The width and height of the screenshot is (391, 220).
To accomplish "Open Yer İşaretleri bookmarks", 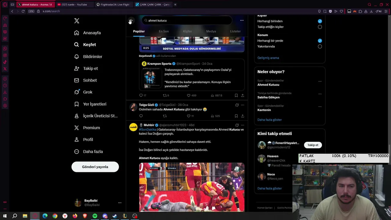I will 90,104.
